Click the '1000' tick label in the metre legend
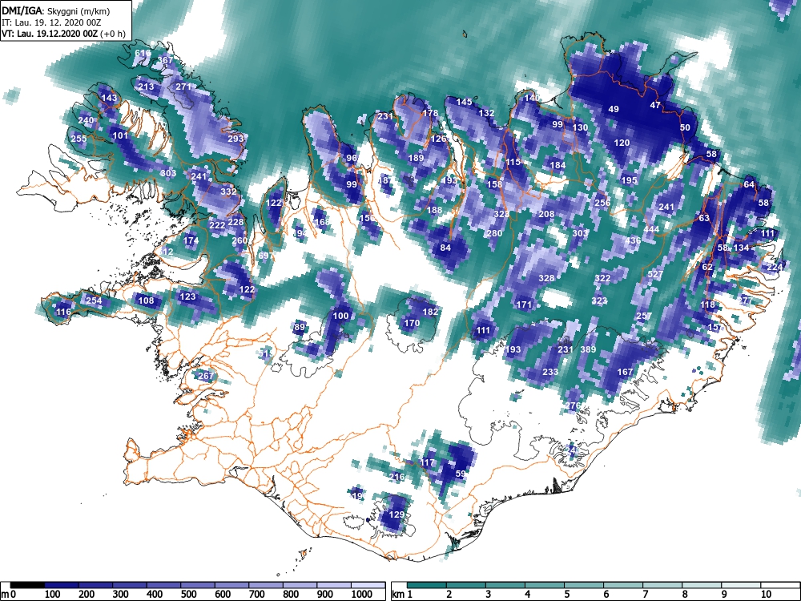The height and width of the screenshot is (601, 801). click(362, 594)
